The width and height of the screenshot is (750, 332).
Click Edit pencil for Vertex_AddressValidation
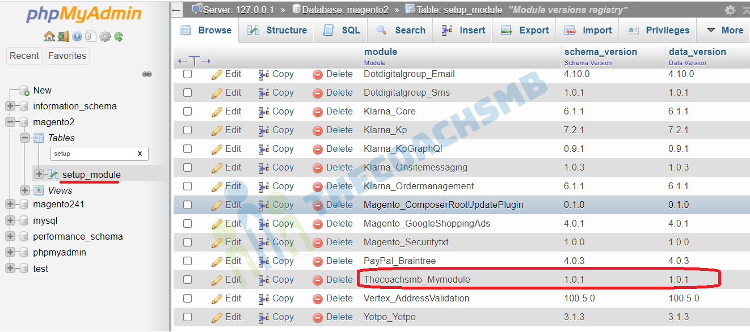point(217,299)
